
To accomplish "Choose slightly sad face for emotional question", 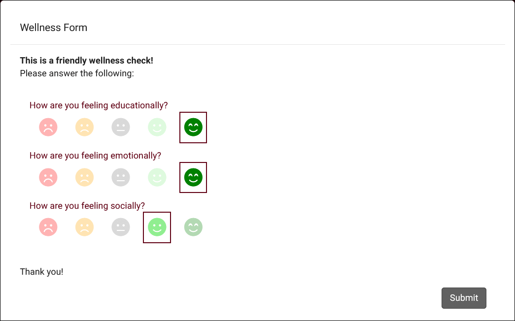I will point(84,177).
